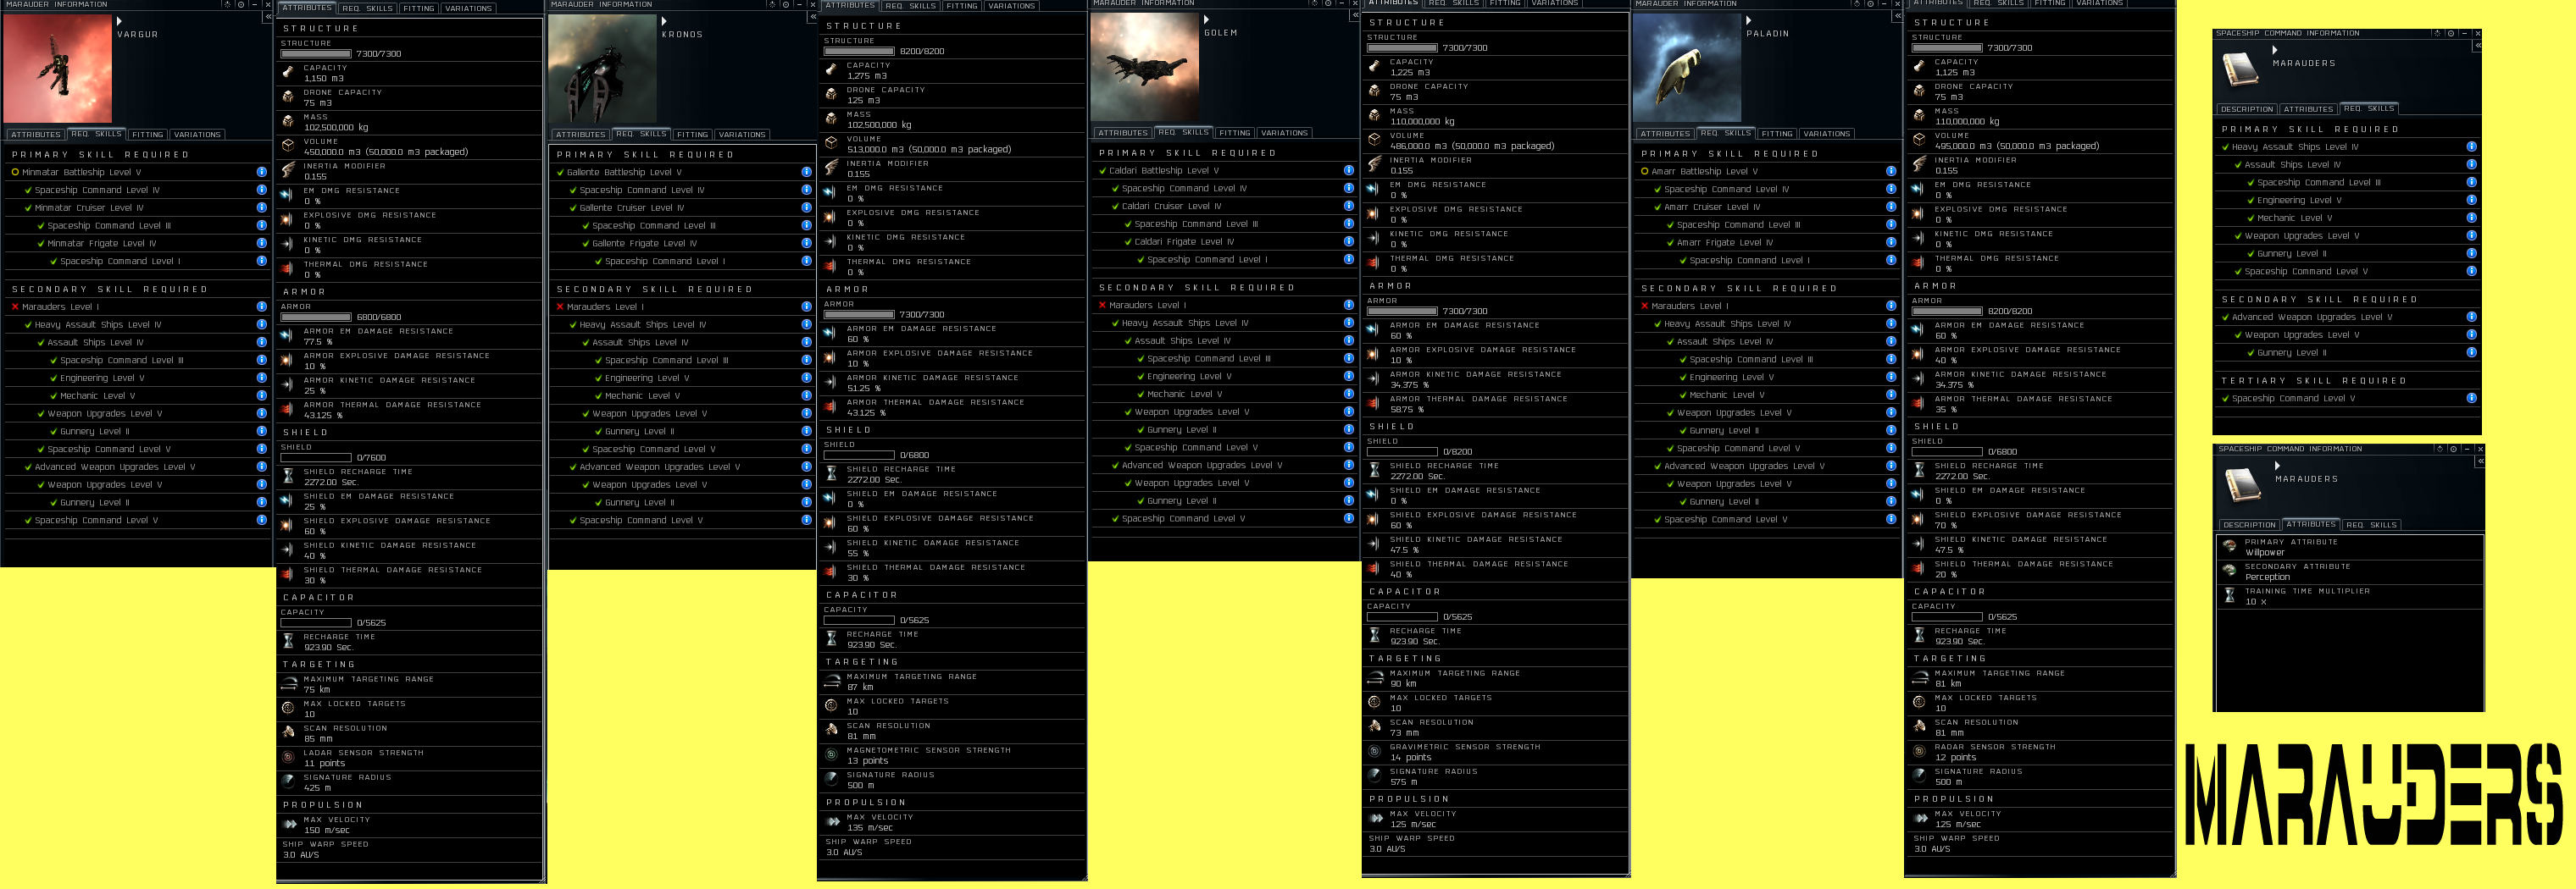Open the Variations tab in the Golem window

[1284, 133]
